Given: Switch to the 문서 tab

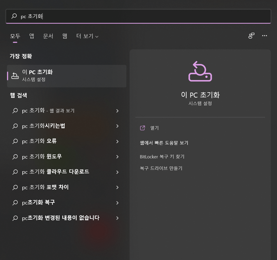Looking at the screenshot, I should point(48,36).
